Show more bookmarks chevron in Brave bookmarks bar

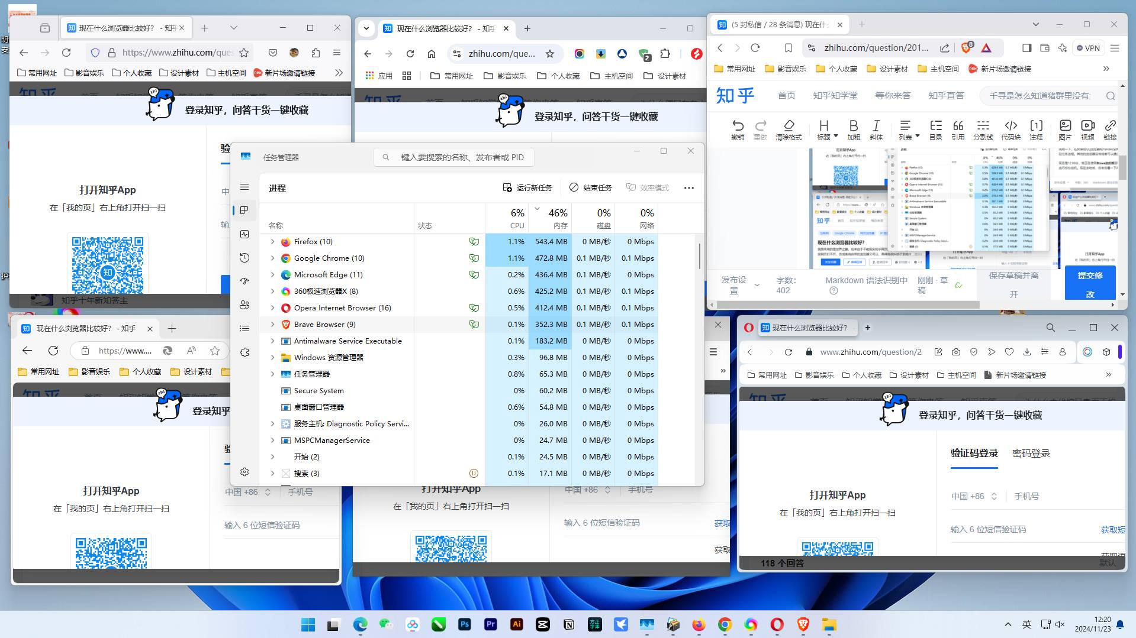pyautogui.click(x=1106, y=69)
